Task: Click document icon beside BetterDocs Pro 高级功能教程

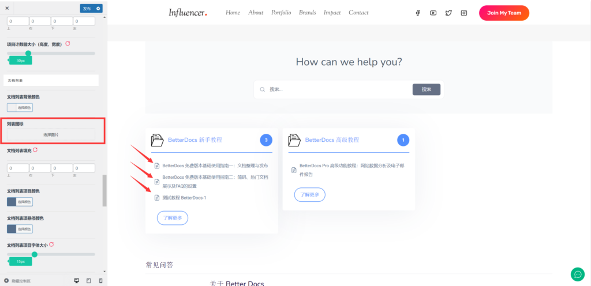Action: pyautogui.click(x=294, y=170)
